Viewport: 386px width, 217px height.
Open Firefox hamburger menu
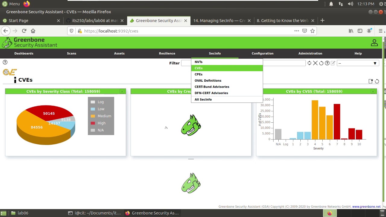pos(381,31)
